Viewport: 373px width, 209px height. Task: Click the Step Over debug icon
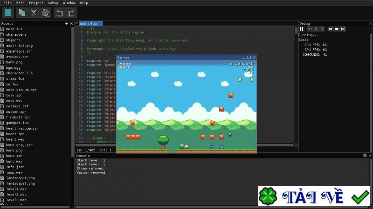[x=310, y=29]
